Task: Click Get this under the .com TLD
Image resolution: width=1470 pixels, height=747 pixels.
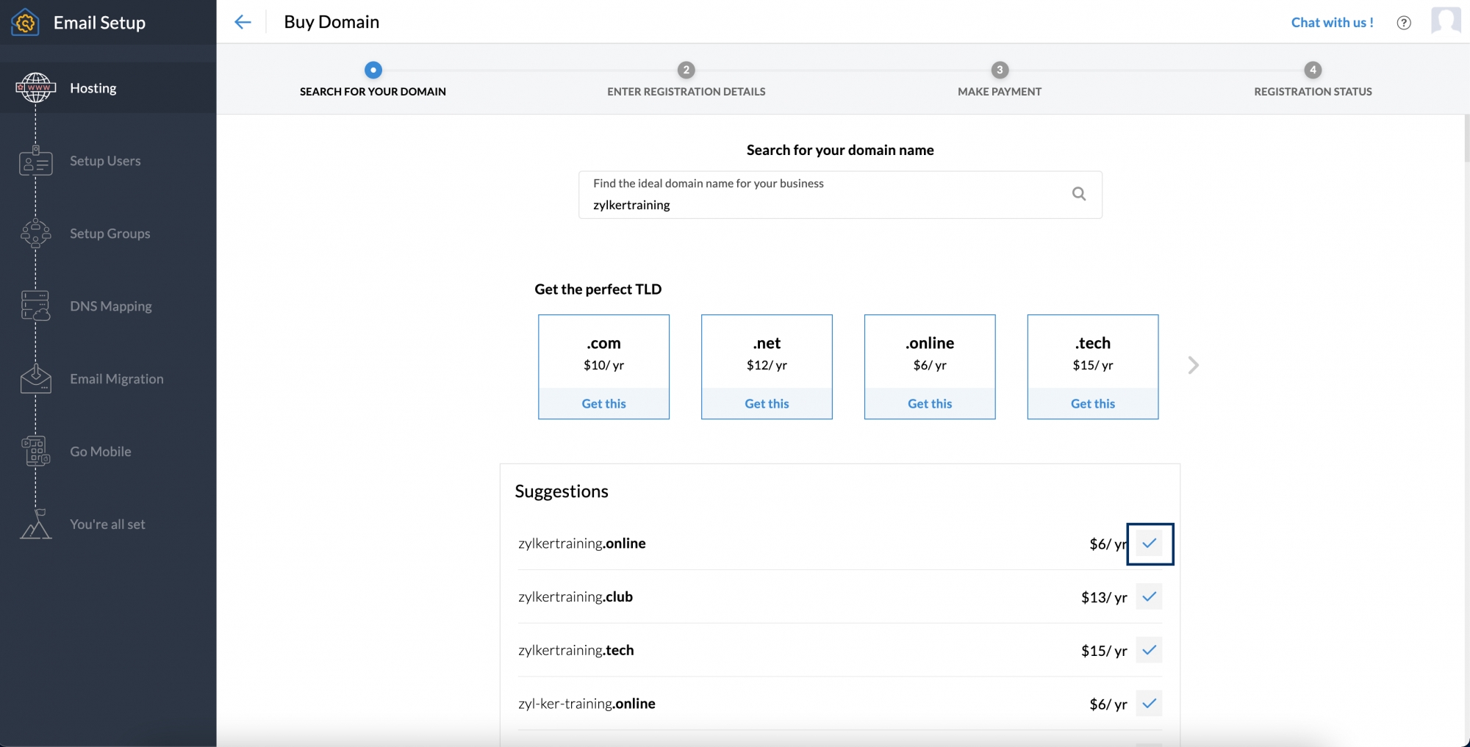Action: 603,403
